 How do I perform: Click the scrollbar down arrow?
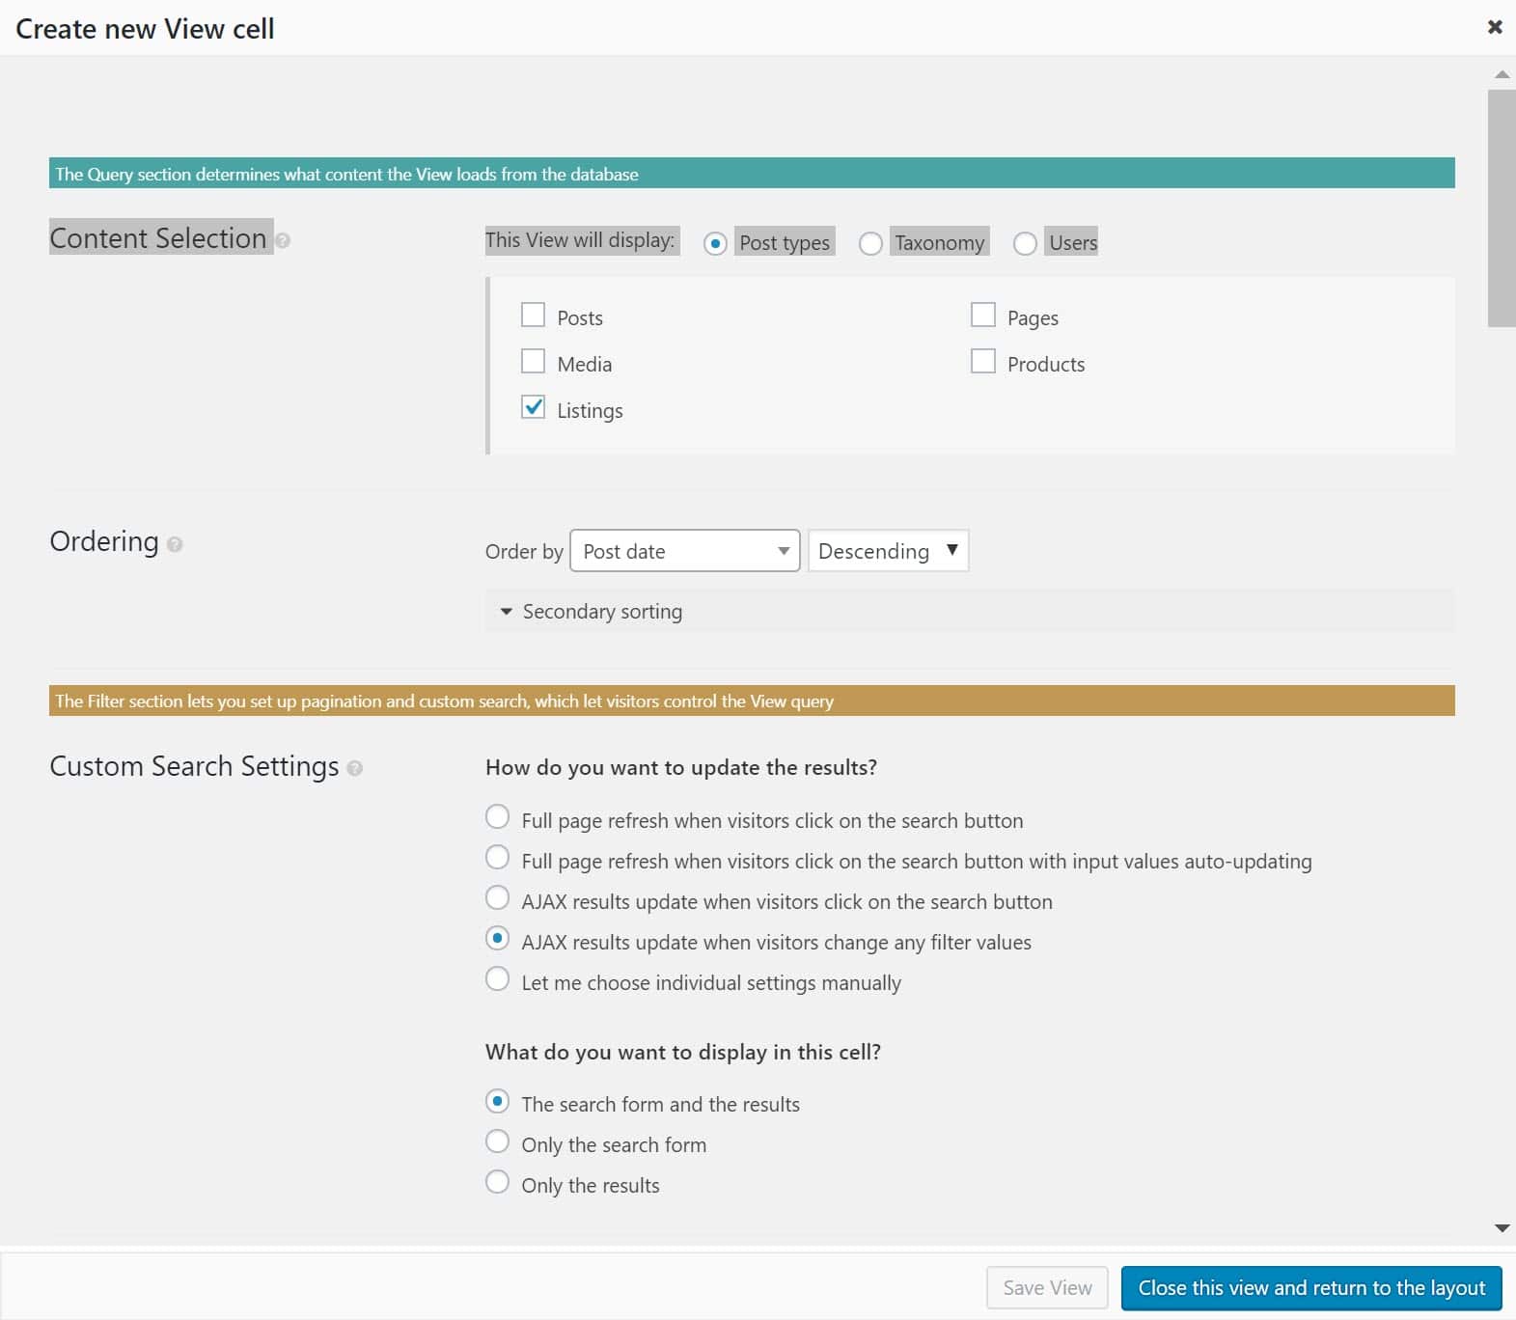1502,1228
